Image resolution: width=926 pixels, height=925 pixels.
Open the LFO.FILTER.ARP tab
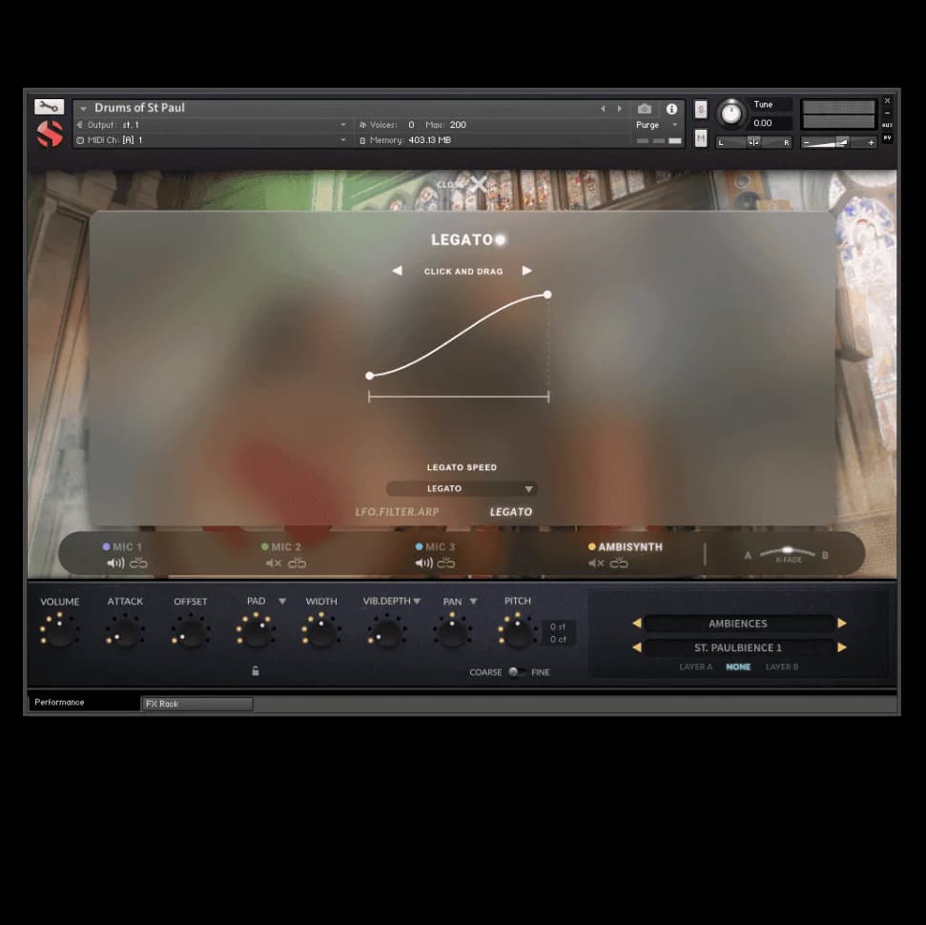397,512
